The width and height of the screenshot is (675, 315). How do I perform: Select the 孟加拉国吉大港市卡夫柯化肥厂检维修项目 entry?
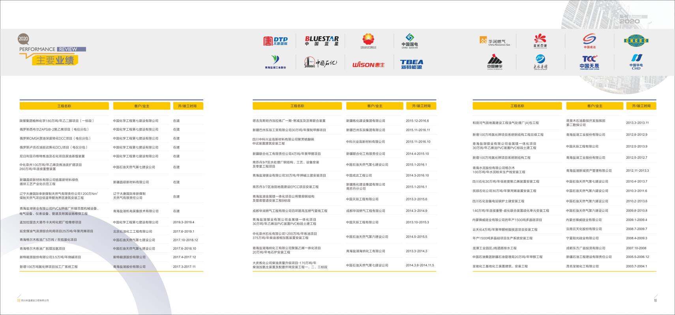(51, 222)
